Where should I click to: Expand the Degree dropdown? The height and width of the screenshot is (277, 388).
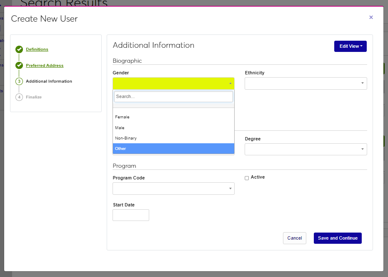click(x=305, y=150)
